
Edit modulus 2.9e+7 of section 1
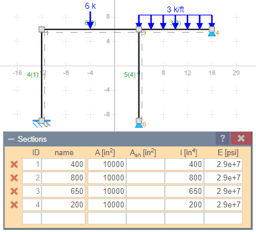pyautogui.click(x=223, y=164)
